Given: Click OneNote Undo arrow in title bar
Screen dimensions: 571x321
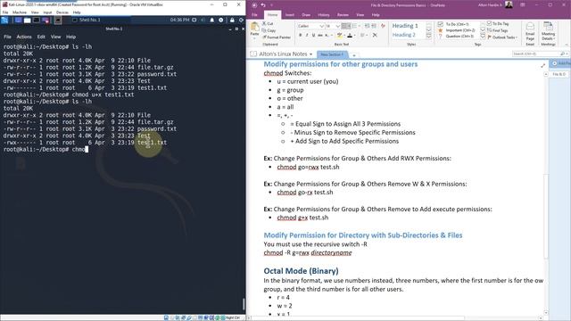Looking at the screenshot, I should pyautogui.click(x=263, y=5).
